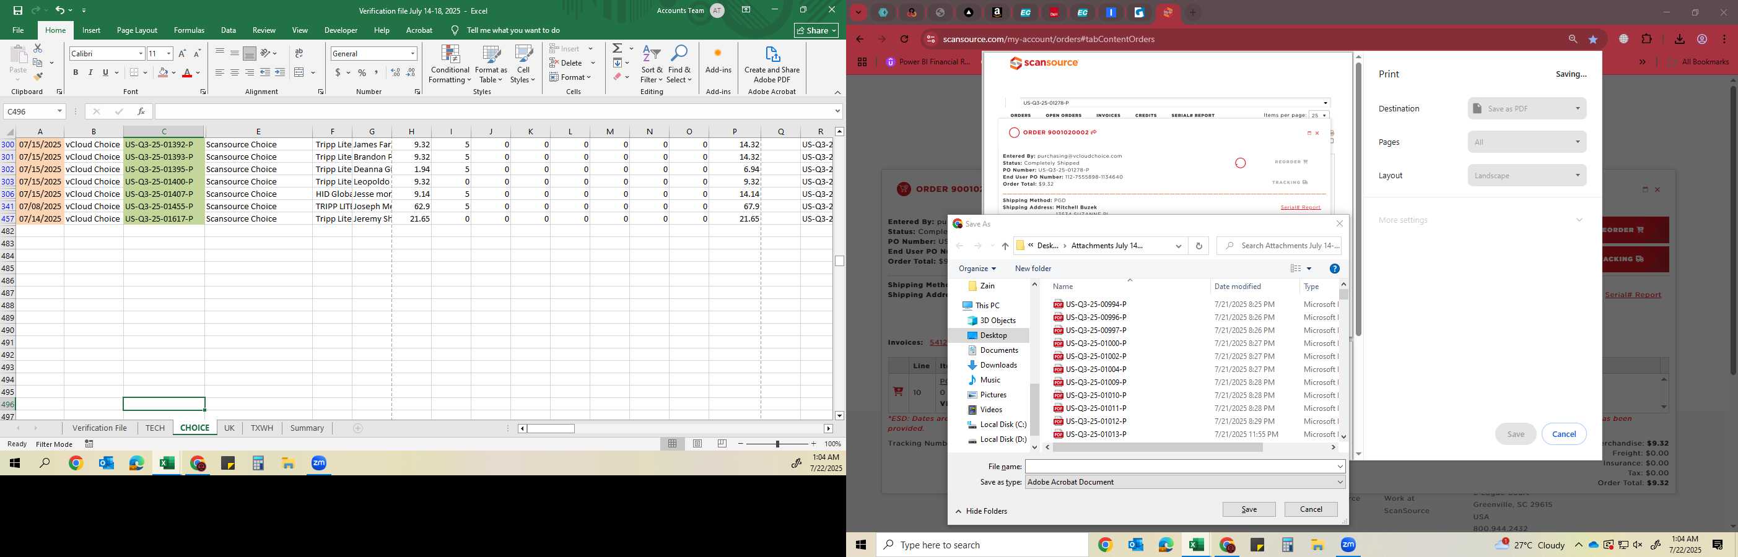Click Cancel in Chrome Print panel
Image resolution: width=1738 pixels, height=557 pixels.
(1564, 434)
